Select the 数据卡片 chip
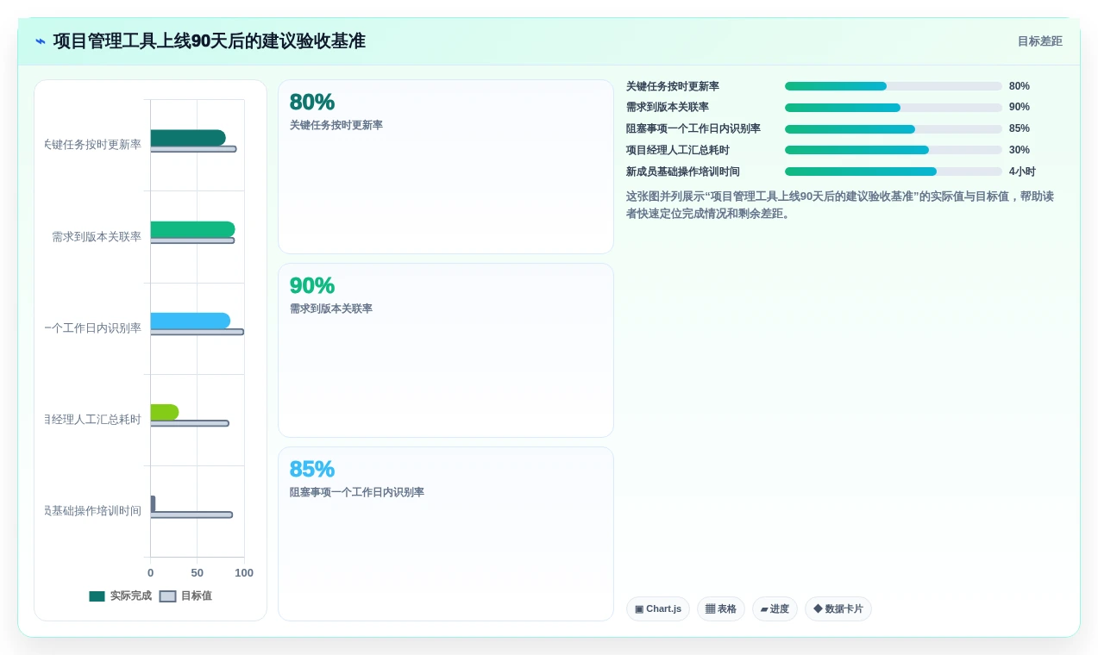This screenshot has width=1098, height=655. coord(838,608)
